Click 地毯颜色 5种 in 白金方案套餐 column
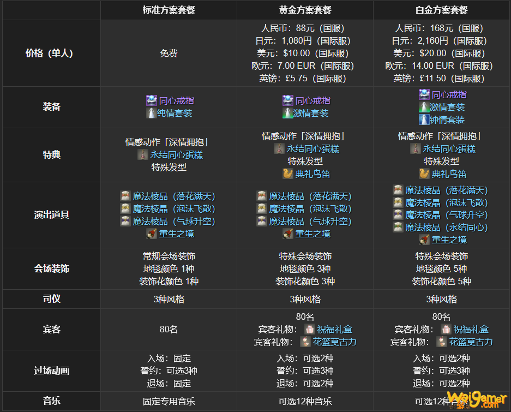 pos(442,268)
